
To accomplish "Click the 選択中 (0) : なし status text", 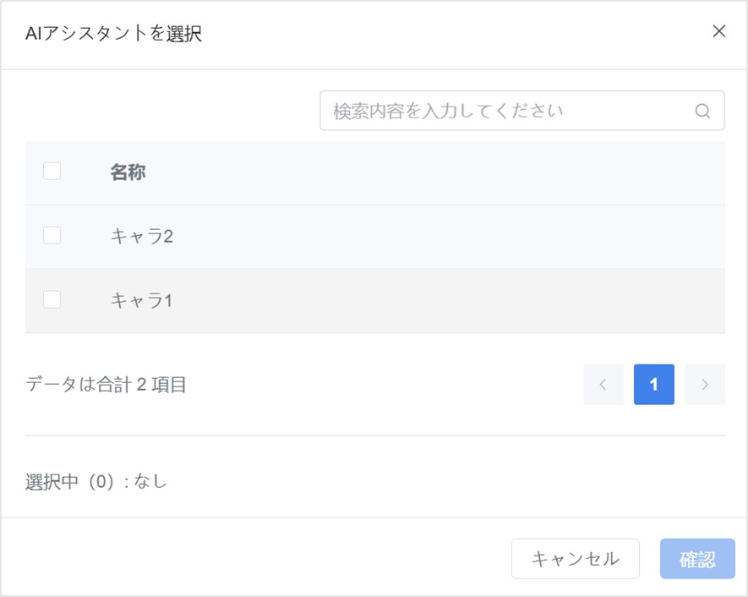I will point(96,481).
